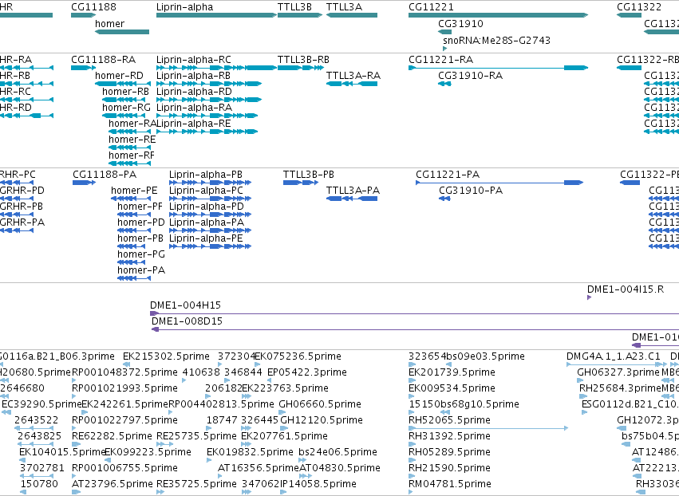Viewport: 679px width, 496px height.
Task: Open the TTLL3B-PB protein label
Action: (x=309, y=175)
